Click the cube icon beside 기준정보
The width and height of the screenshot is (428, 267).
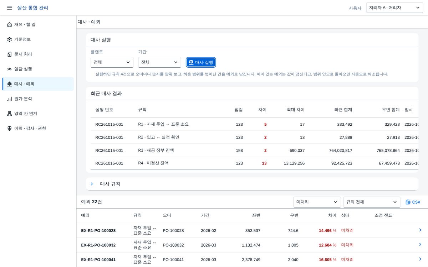pyautogui.click(x=10, y=40)
